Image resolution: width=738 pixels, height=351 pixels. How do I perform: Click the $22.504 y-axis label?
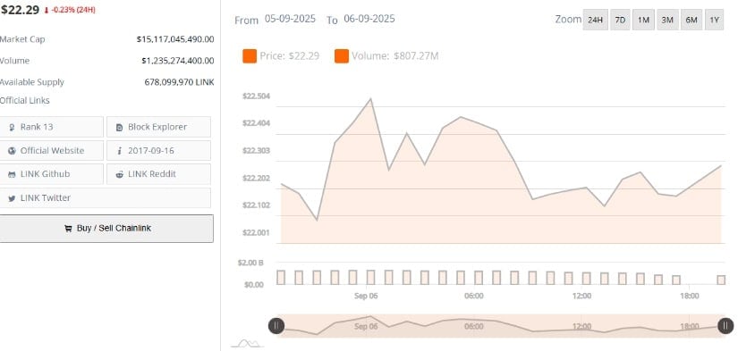tap(256, 96)
